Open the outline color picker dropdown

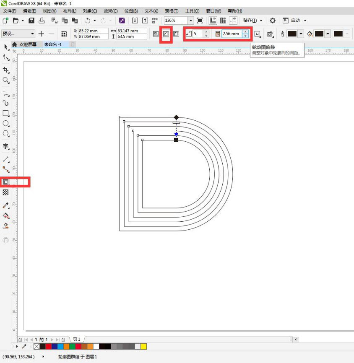point(301,34)
